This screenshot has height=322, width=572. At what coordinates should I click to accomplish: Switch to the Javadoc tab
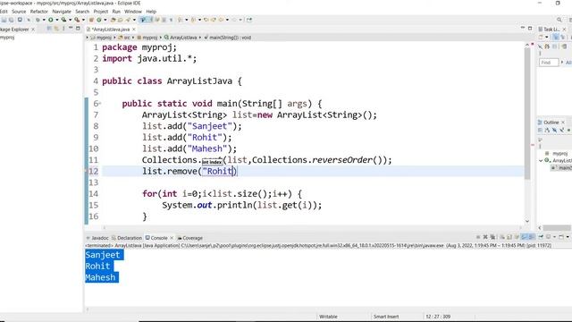pyautogui.click(x=97, y=238)
